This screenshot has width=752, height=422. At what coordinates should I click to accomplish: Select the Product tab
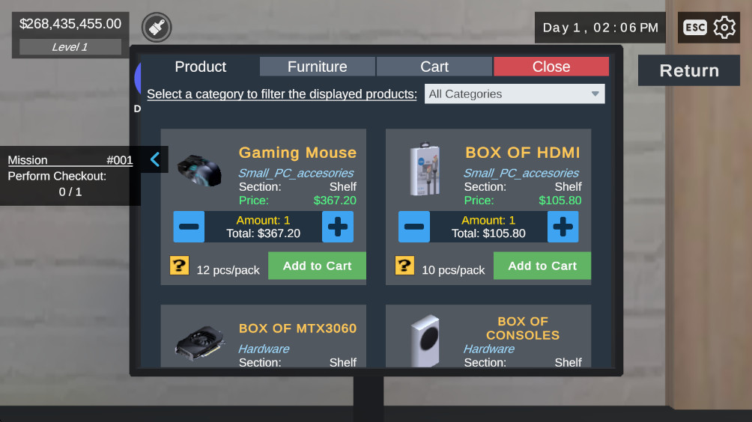201,67
